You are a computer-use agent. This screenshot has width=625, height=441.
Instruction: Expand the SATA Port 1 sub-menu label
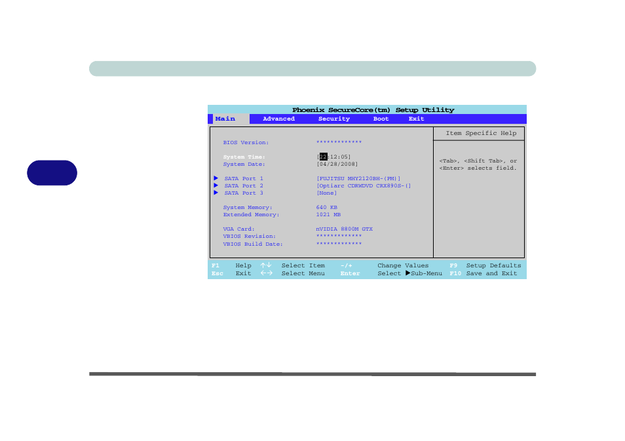[244, 178]
